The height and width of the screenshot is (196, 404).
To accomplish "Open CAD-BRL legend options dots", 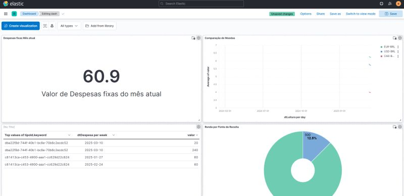I will 398,56.
